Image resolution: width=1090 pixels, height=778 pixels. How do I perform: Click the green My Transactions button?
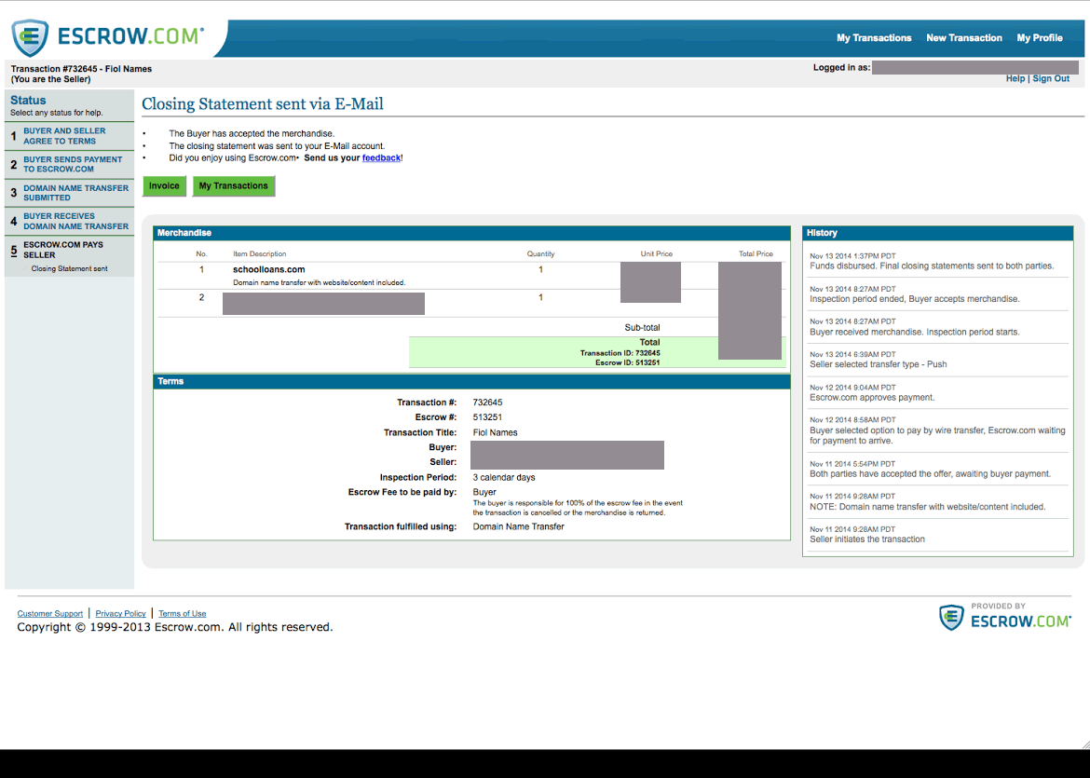click(x=234, y=185)
